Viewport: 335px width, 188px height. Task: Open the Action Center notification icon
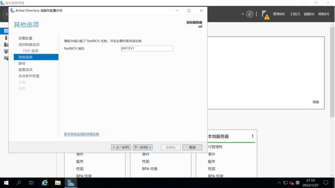pos(326,183)
